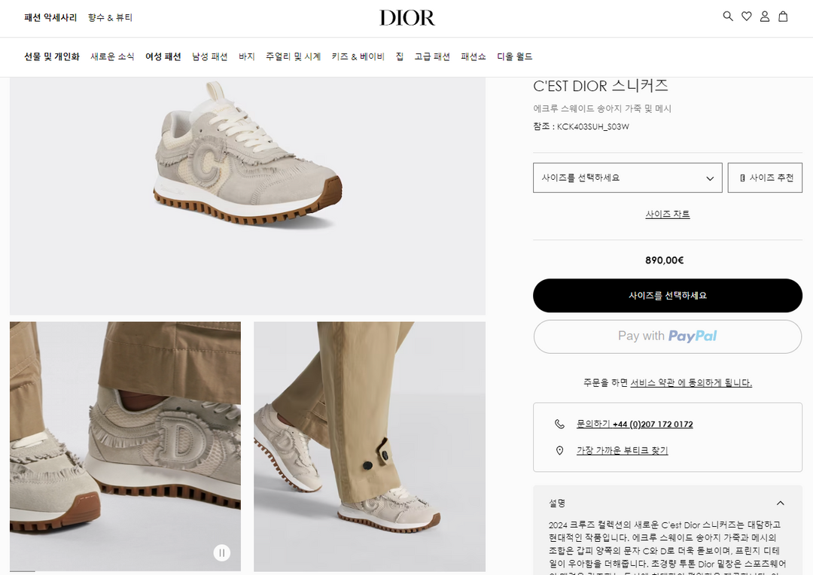813x575 pixels.
Task: Open the 사이즈를 선택하세요 size dropdown
Action: (627, 178)
